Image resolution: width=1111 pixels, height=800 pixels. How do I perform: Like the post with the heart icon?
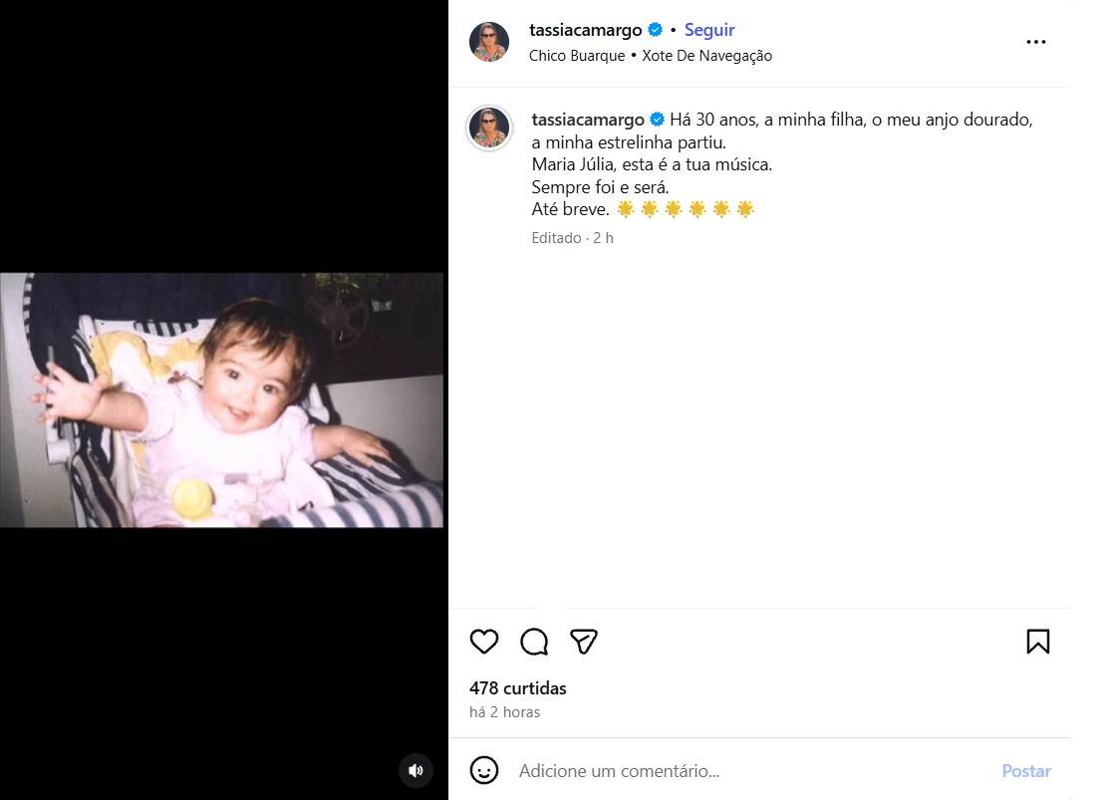(484, 642)
